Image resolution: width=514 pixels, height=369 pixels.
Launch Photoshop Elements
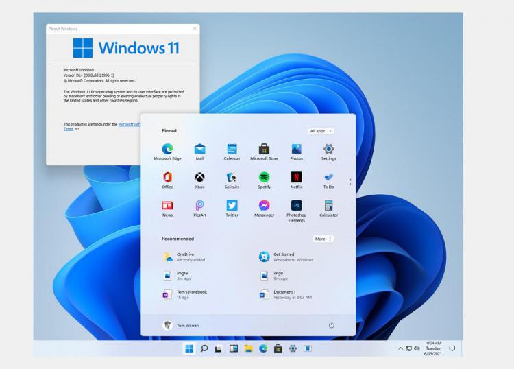296,211
